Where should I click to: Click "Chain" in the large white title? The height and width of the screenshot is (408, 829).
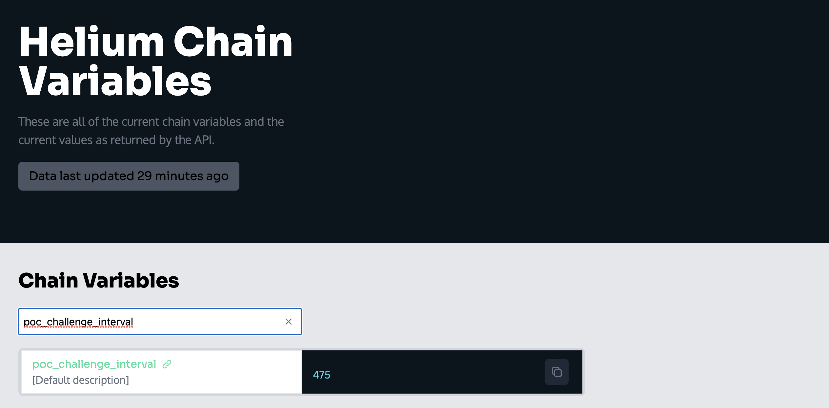coord(233,43)
